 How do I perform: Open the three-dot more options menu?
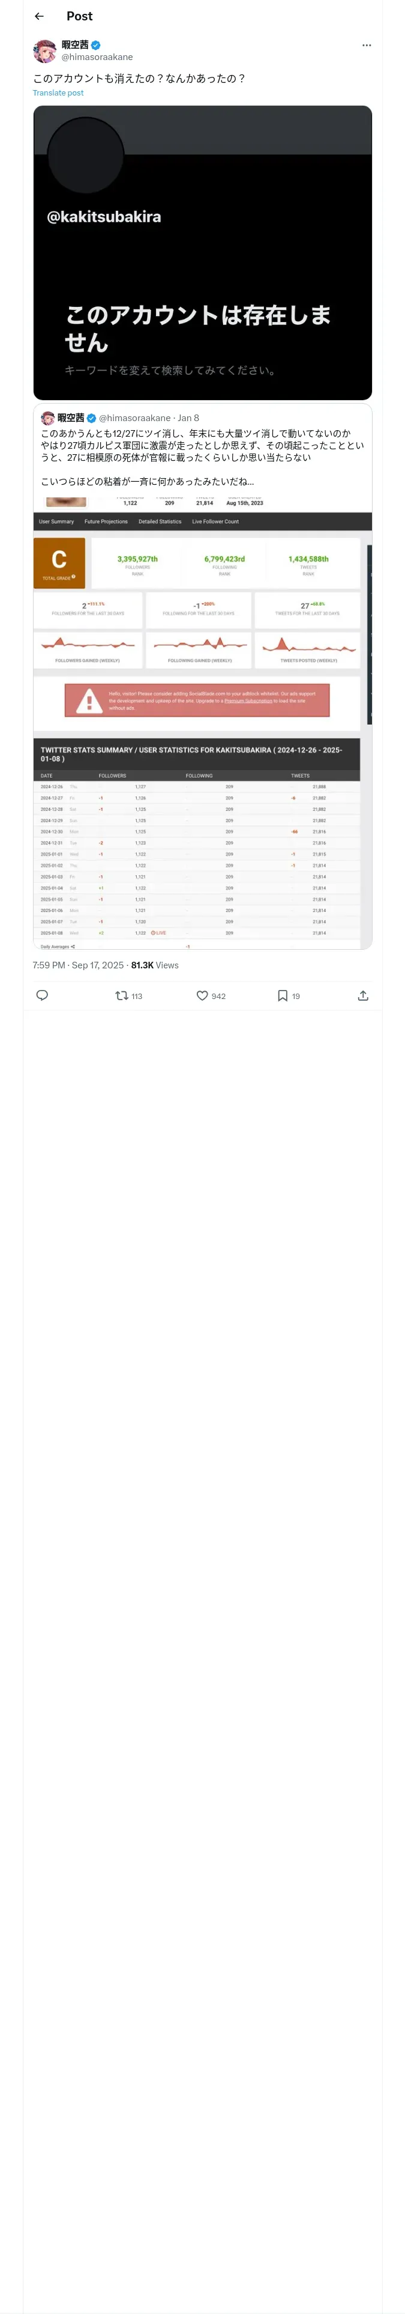(x=367, y=45)
